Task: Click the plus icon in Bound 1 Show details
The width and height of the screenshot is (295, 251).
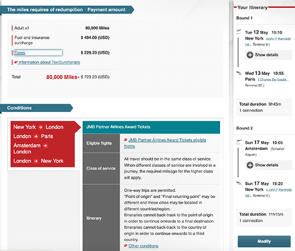Action: click(x=250, y=55)
